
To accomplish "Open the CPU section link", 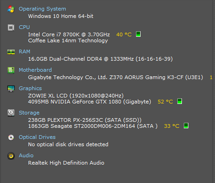I will pyautogui.click(x=24, y=27).
